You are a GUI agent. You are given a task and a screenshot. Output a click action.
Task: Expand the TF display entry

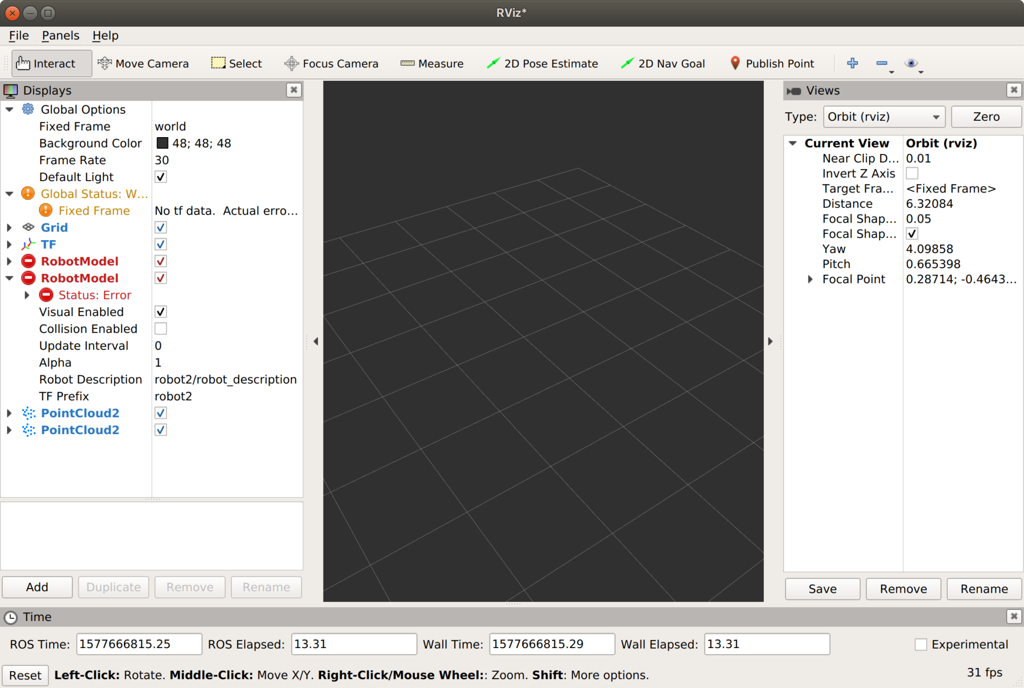click(x=9, y=245)
